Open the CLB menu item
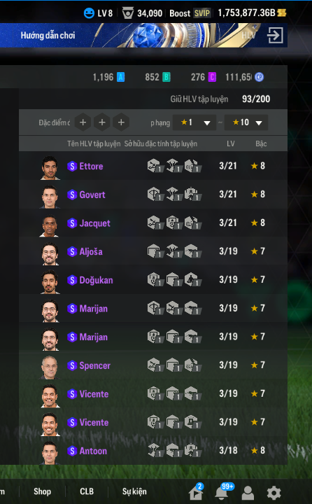This screenshot has width=312, height=504. pos(87,491)
